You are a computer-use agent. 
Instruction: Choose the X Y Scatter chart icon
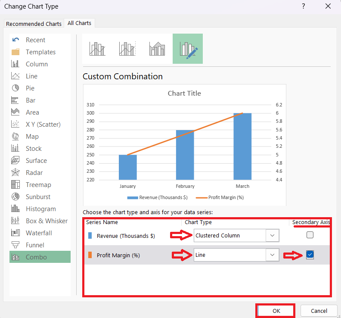tap(15, 124)
